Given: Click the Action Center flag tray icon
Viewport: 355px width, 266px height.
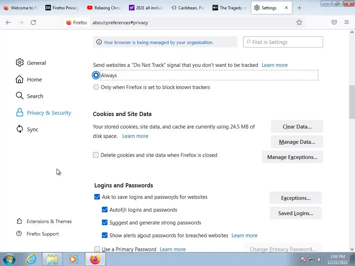Looking at the screenshot, I should pos(303,259).
